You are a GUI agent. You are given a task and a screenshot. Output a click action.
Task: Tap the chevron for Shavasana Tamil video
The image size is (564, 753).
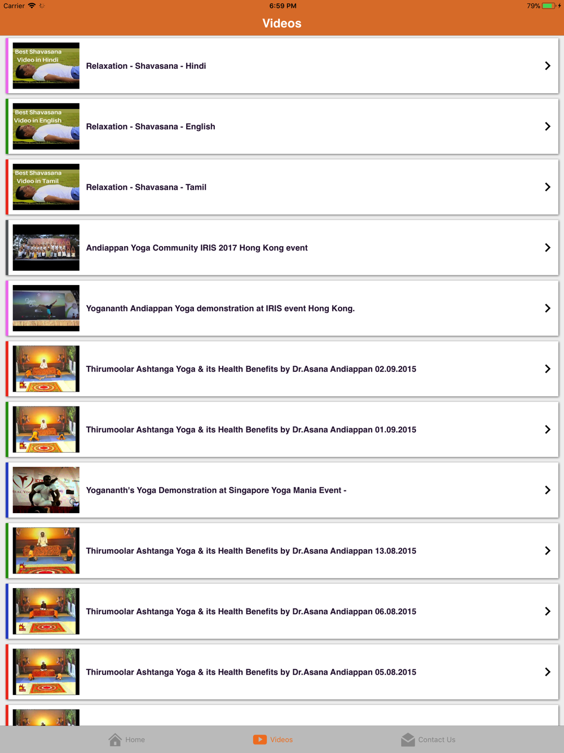[548, 187]
